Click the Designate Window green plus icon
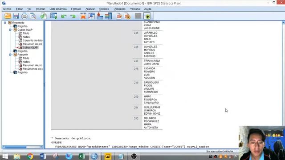Image resolution: width=285 pixels, height=160 pixels. 147,16
